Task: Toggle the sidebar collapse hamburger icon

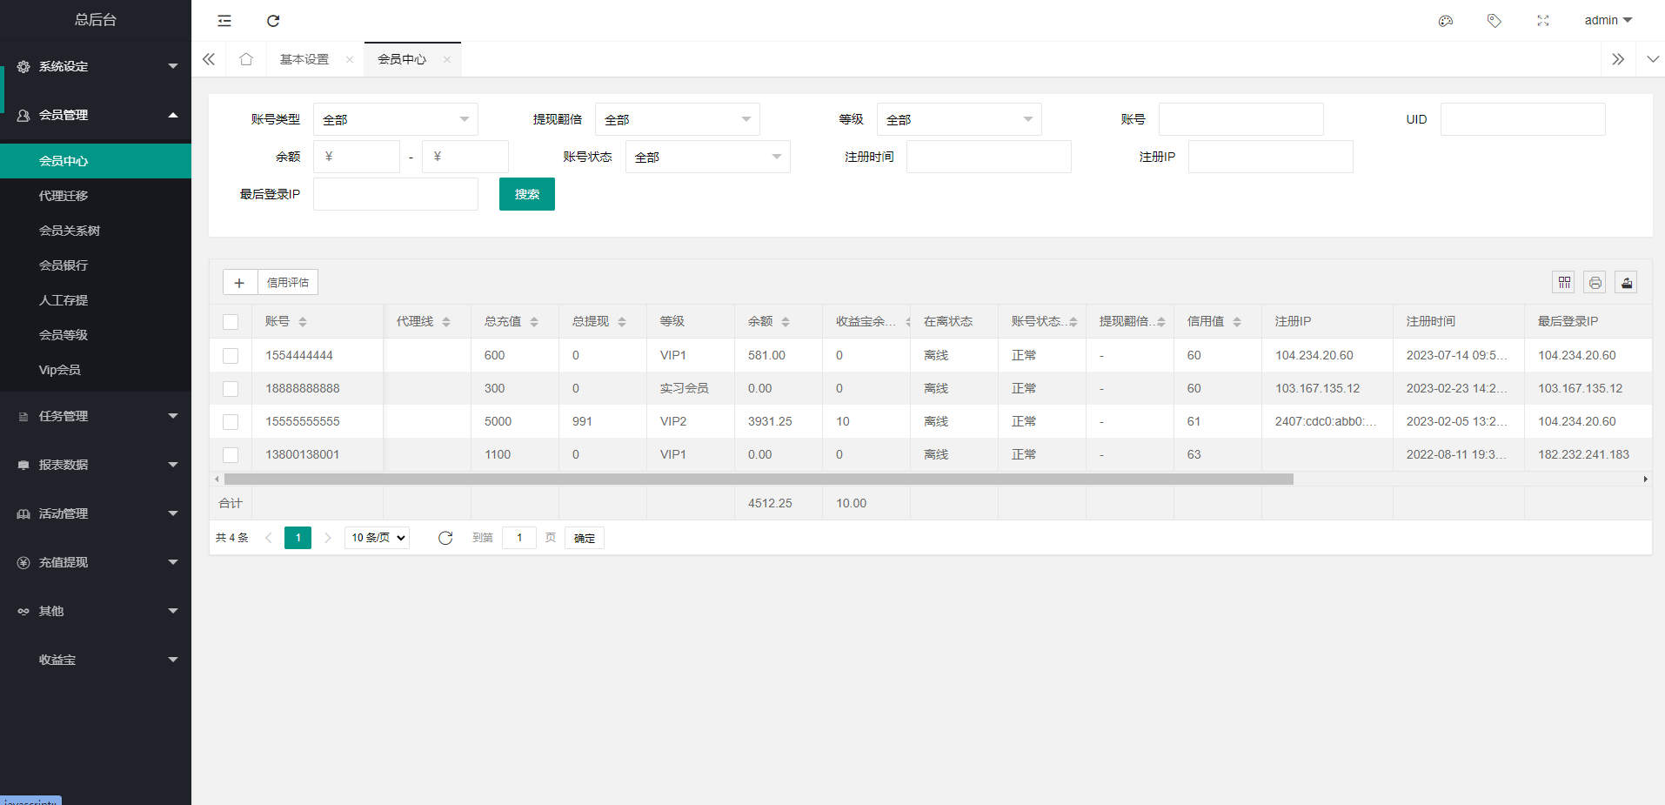Action: click(x=224, y=20)
